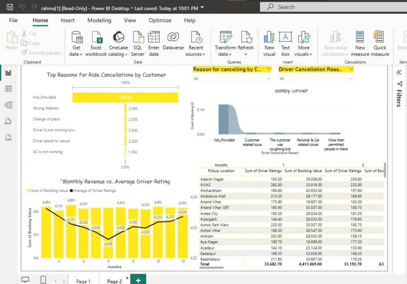
Task: Switch to desktop layout icon
Action: coord(25,280)
